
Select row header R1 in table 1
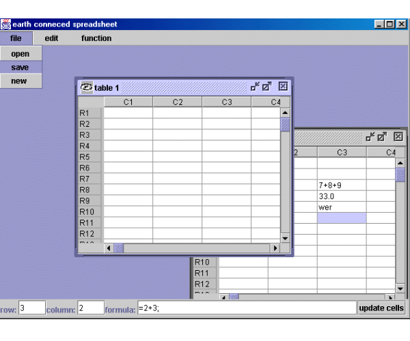pyautogui.click(x=90, y=113)
